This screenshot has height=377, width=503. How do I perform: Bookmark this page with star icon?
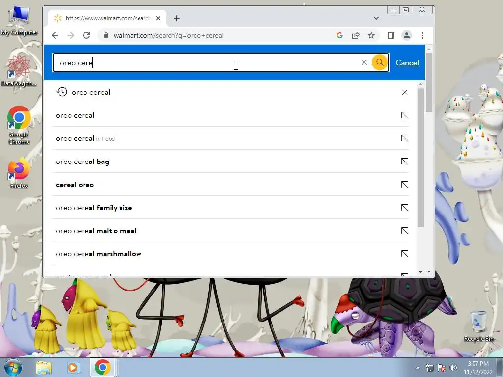371,35
